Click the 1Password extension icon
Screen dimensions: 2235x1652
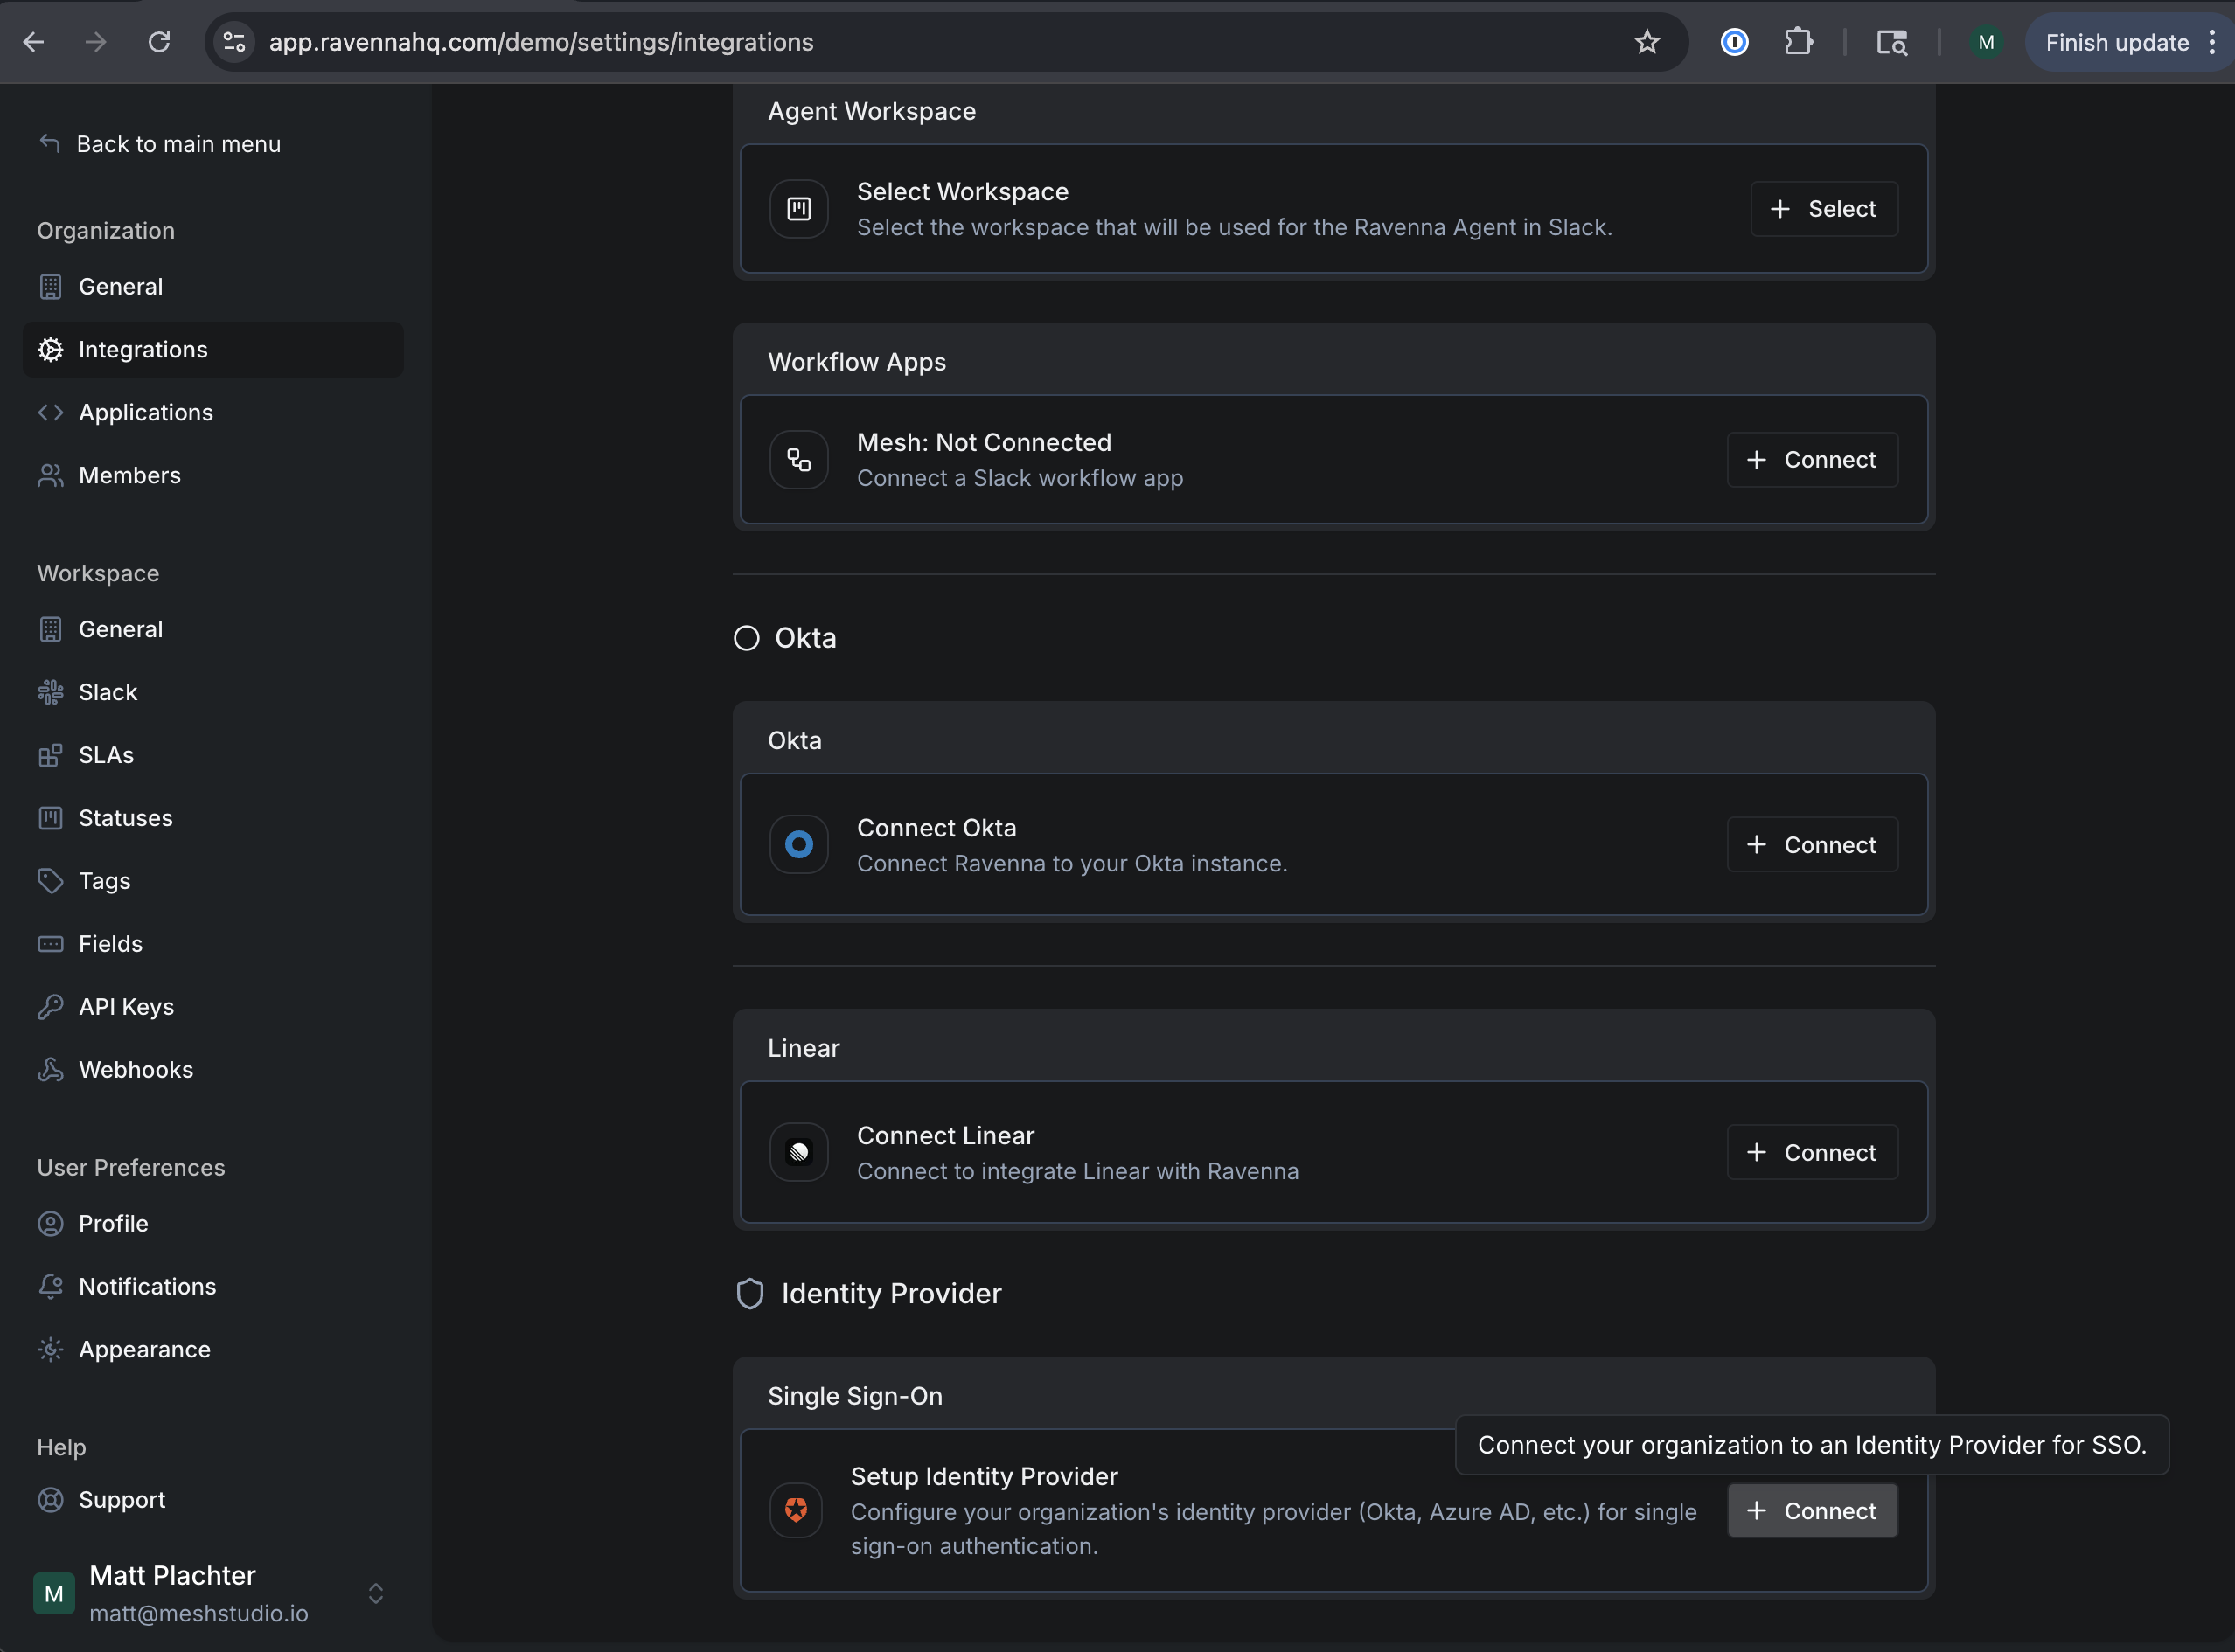click(x=1734, y=42)
